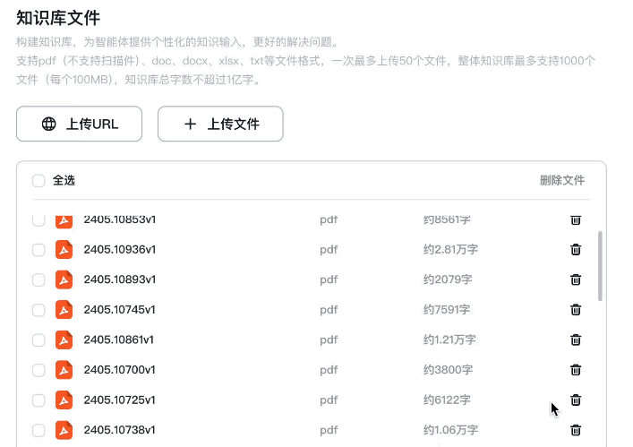
Task: Tick the 2405.10861v1 row checkbox
Action: click(38, 340)
